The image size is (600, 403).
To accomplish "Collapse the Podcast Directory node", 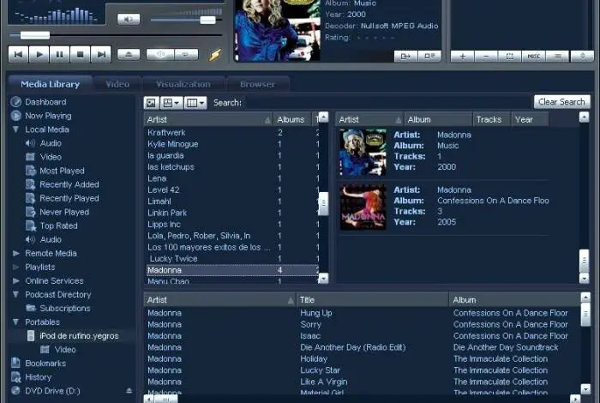I will 15,295.
